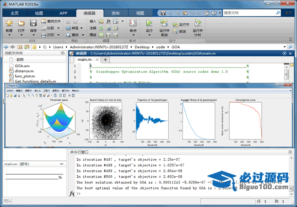
Task: Click the smart indent icon beside 缩进
Action: pyautogui.click(x=101, y=35)
